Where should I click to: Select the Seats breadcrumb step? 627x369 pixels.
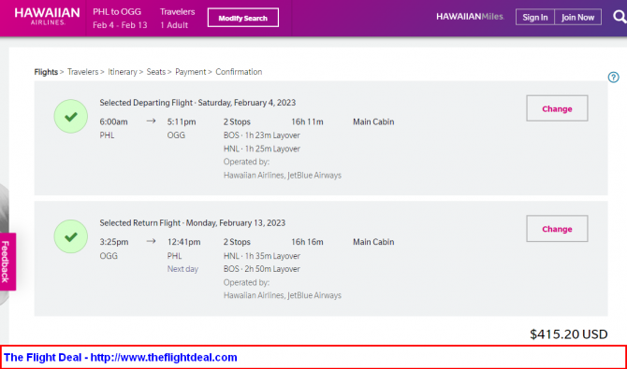(156, 72)
